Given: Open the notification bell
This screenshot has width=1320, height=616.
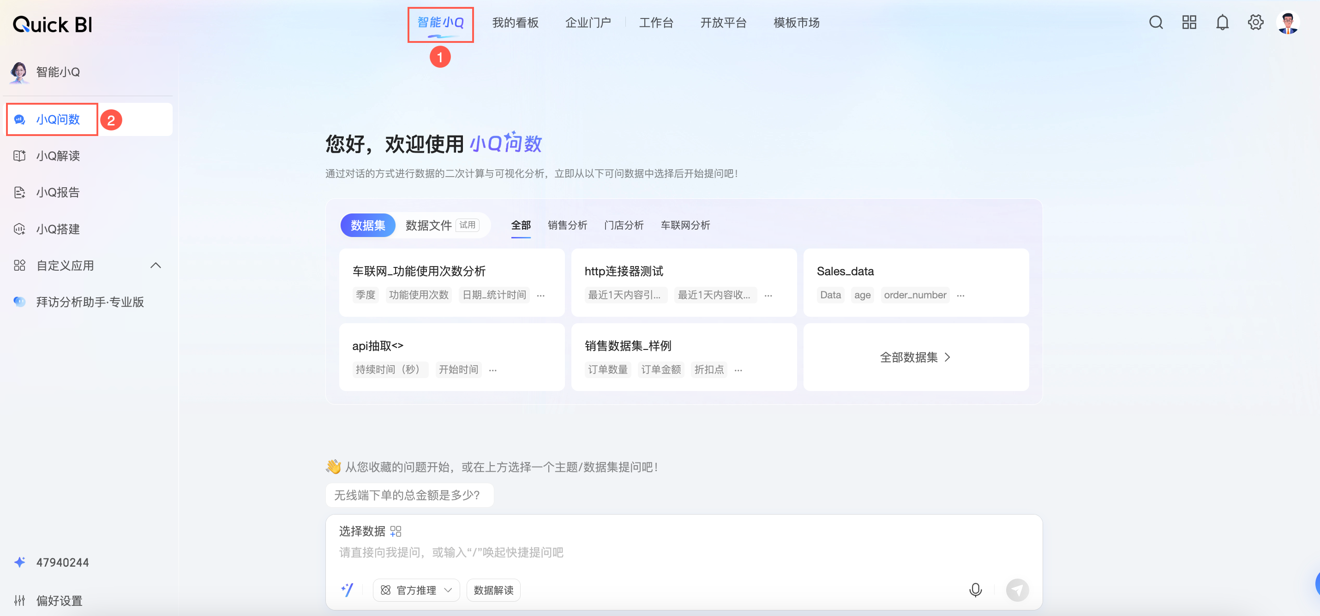Looking at the screenshot, I should pos(1222,23).
